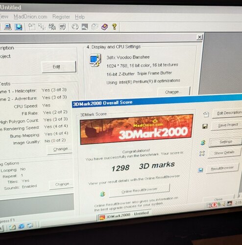
Task: Click the grayed-out document upload toolbar icon
Action: click(x=32, y=27)
